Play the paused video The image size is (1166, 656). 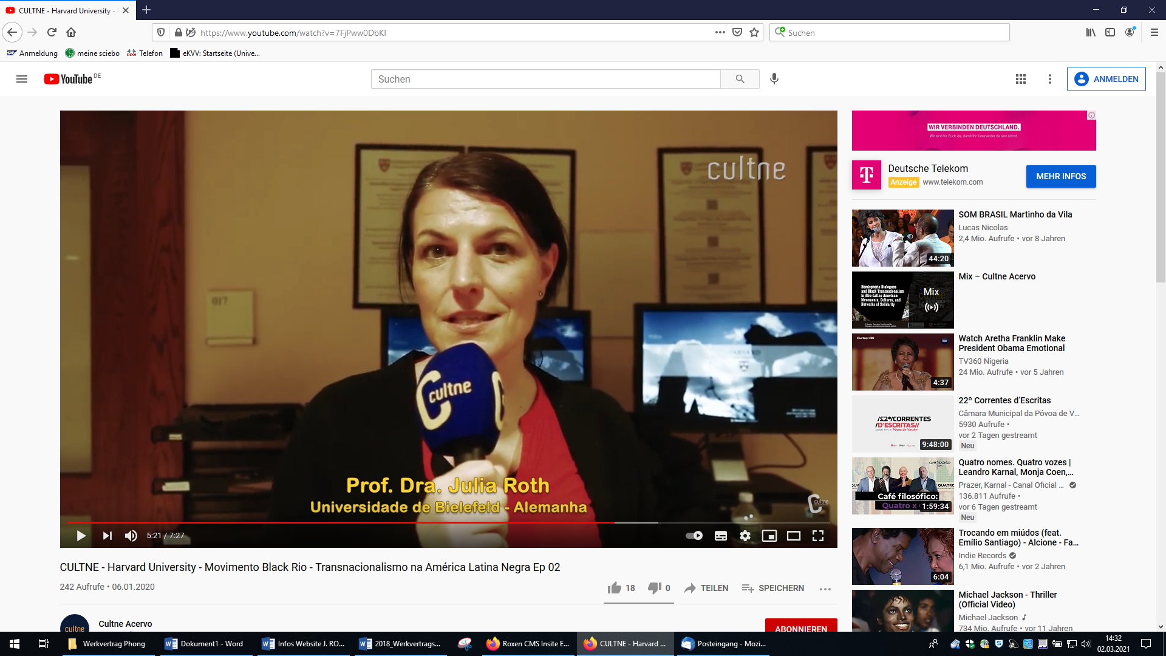(81, 536)
